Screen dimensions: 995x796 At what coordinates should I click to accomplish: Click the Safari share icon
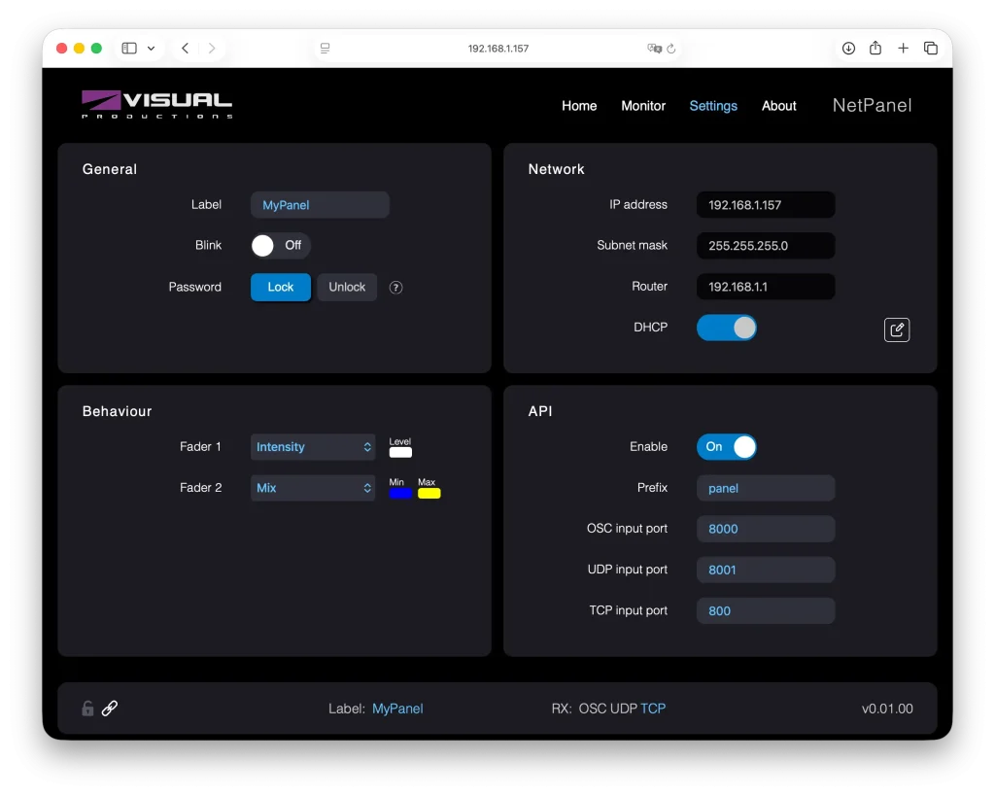click(x=875, y=49)
